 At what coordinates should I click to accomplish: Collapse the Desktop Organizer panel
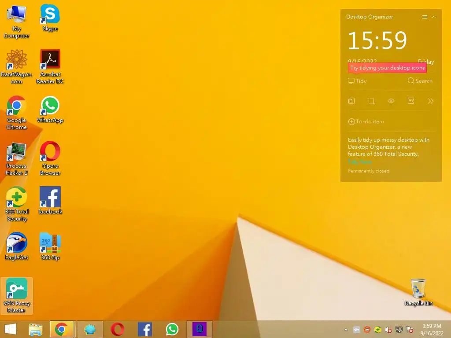pyautogui.click(x=434, y=17)
